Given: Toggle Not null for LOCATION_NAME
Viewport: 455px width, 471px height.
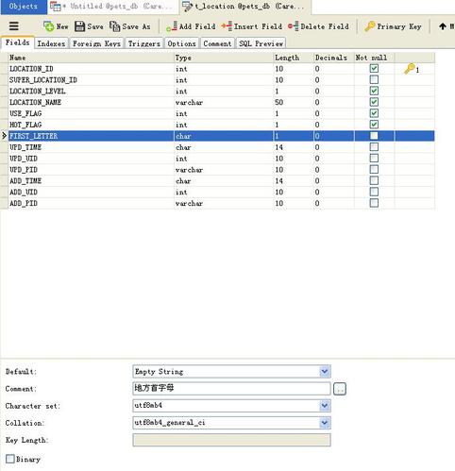Looking at the screenshot, I should click(x=374, y=102).
